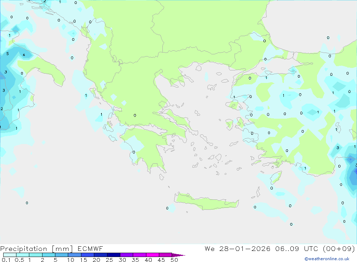Click the 40–45 mm magenta legend segment
Viewport: 357px width, 262px height.
pos(152,255)
